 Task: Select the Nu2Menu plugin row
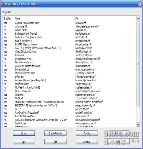[69, 95]
